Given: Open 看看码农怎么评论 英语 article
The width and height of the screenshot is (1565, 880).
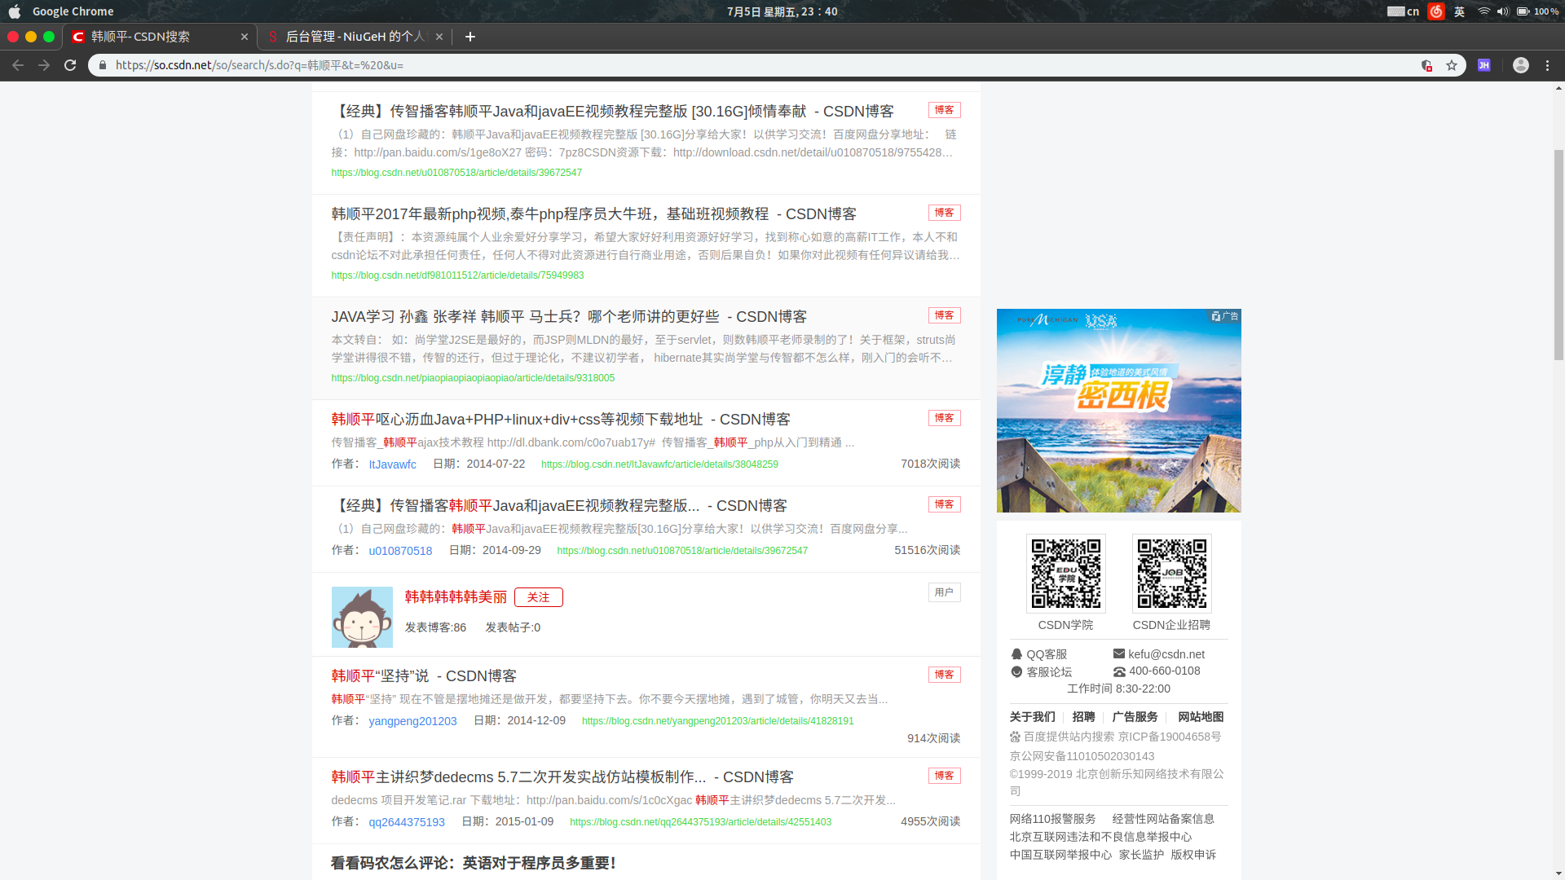Looking at the screenshot, I should 474,863.
